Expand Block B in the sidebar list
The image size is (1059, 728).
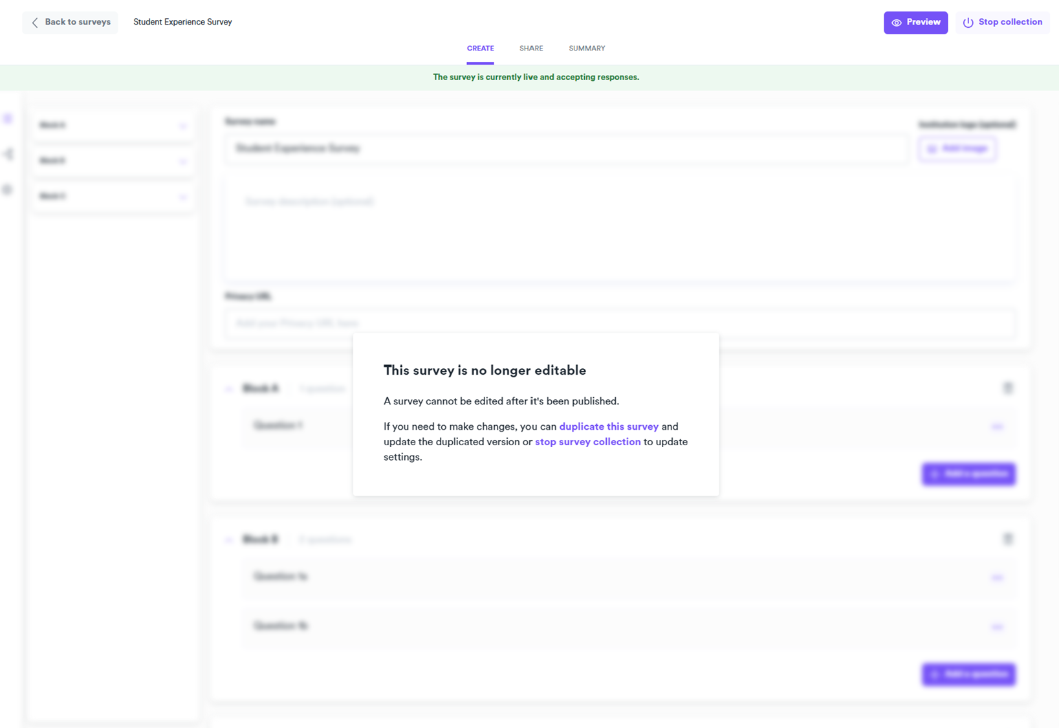point(183,161)
